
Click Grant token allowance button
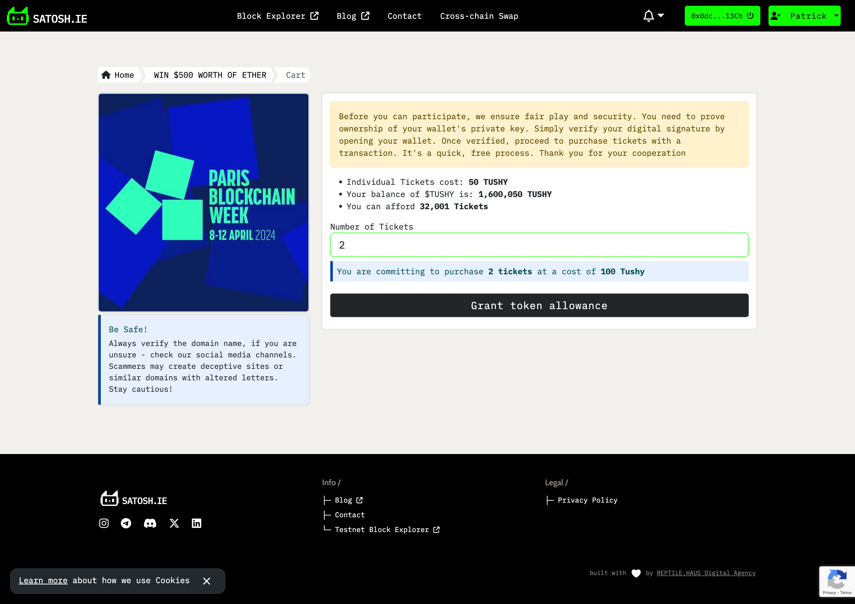[539, 305]
